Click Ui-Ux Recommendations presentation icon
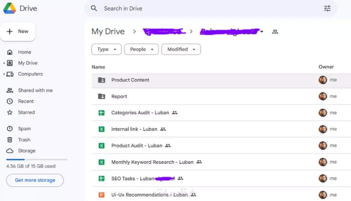Viewport: 351px width, 201px height. (101, 195)
